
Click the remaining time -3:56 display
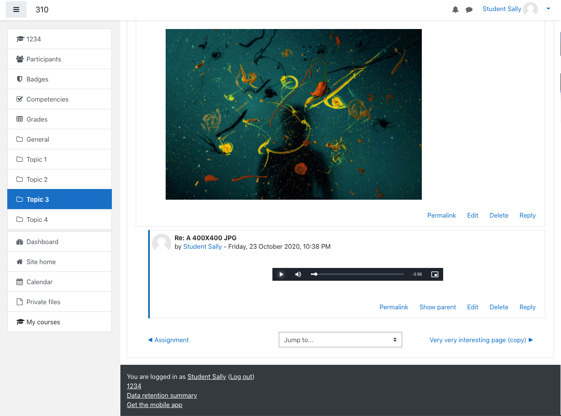[417, 274]
